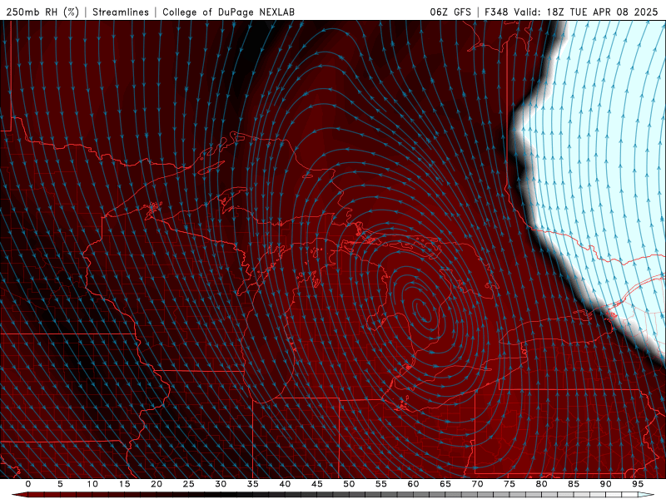Click the '06Z GFS' model run label
Image resolution: width=666 pixels, height=499 pixels.
[450, 12]
